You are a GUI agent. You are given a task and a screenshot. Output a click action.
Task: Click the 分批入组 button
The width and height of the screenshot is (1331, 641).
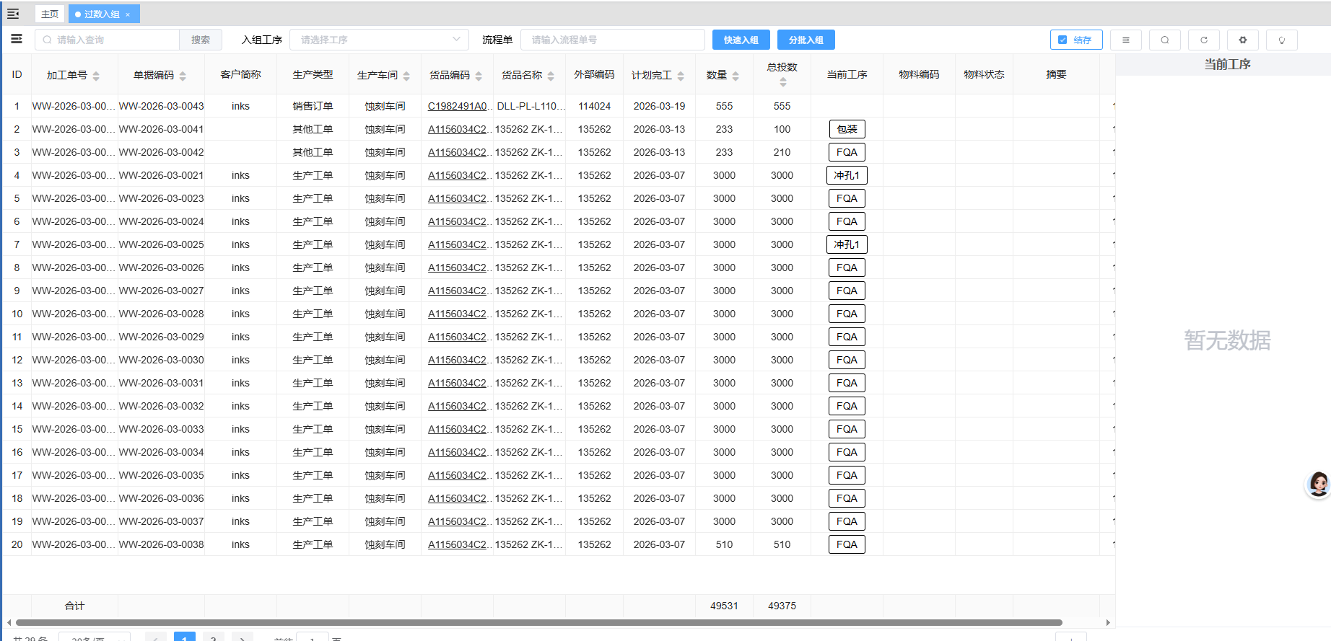(x=806, y=40)
